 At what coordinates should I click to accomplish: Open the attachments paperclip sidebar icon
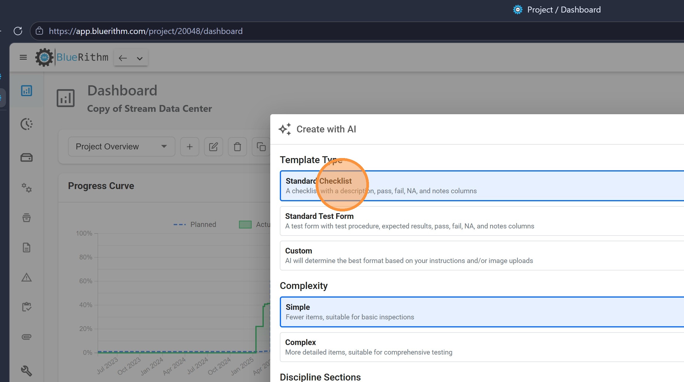tap(27, 337)
